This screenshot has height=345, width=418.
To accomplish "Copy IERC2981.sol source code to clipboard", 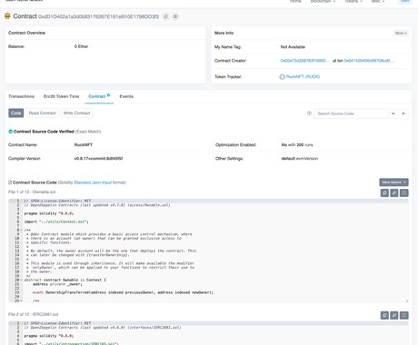I will pyautogui.click(x=384, y=315).
